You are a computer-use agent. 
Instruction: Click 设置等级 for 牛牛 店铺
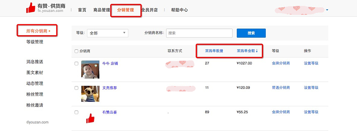[311, 63]
